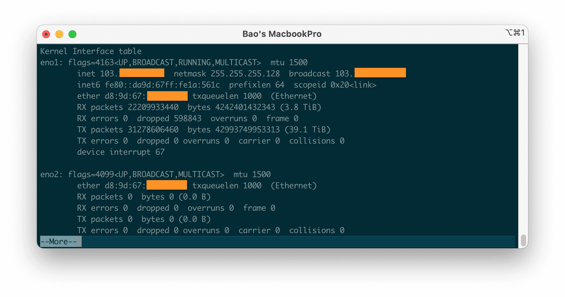The width and height of the screenshot is (565, 297).
Task: Click the title Bao's MacbookPro
Action: (282, 34)
